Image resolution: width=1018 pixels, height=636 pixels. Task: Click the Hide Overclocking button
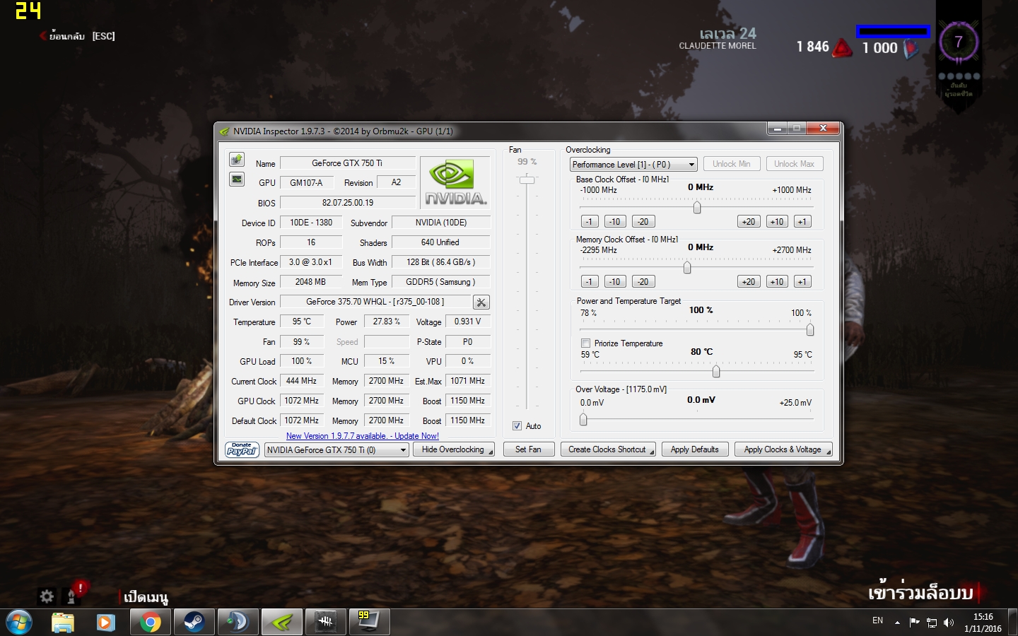455,449
